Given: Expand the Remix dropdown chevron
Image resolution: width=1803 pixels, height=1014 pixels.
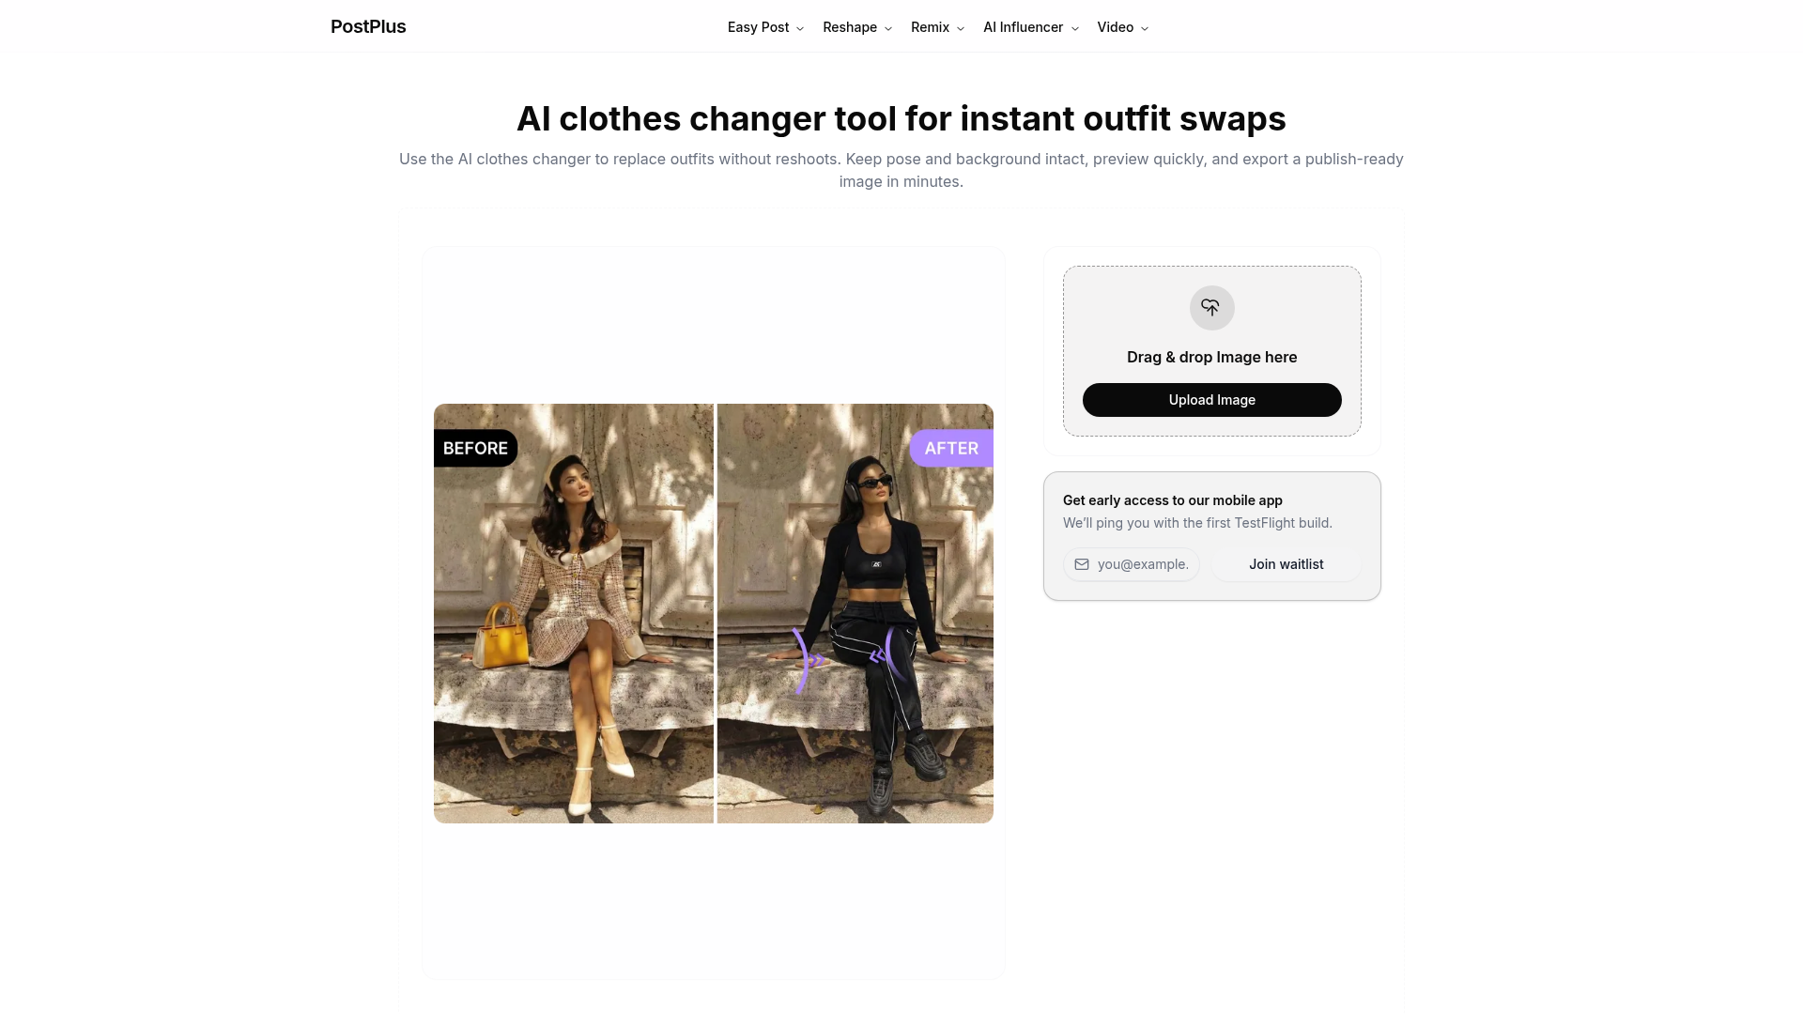Looking at the screenshot, I should click(961, 29).
